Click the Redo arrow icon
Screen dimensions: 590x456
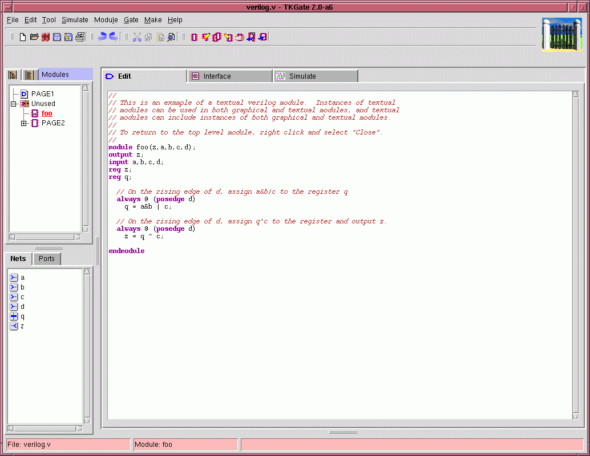[113, 36]
